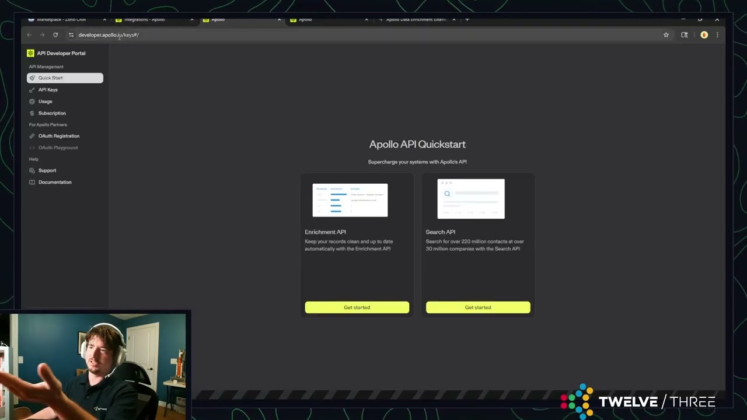Click the Apollo logo in the sidebar header
The image size is (747, 420).
(x=30, y=53)
